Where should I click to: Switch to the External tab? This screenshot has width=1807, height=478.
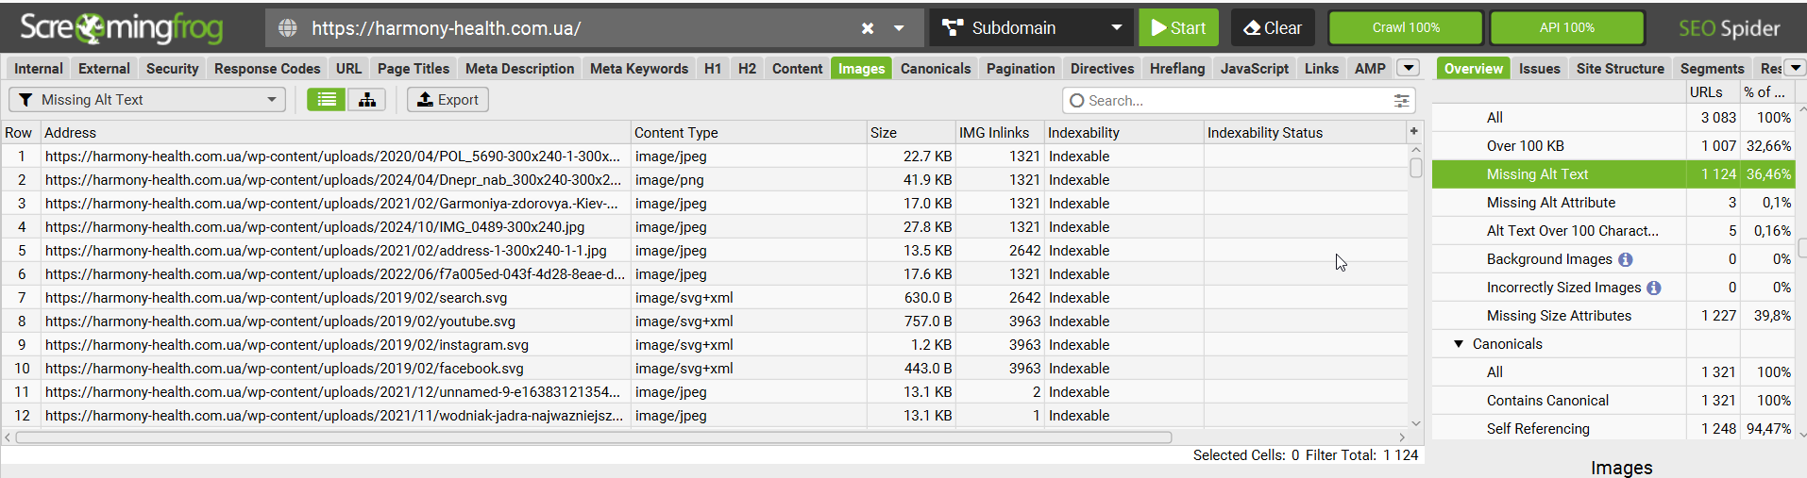104,68
